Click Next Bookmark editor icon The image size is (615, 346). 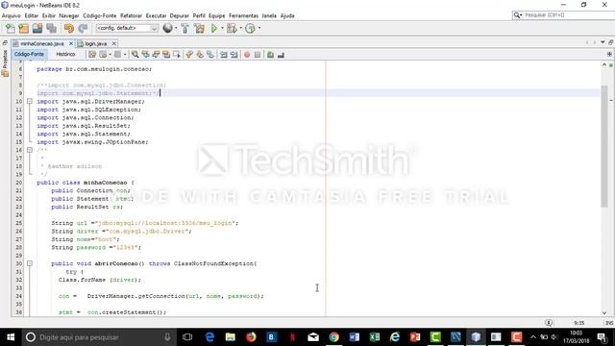(x=200, y=55)
